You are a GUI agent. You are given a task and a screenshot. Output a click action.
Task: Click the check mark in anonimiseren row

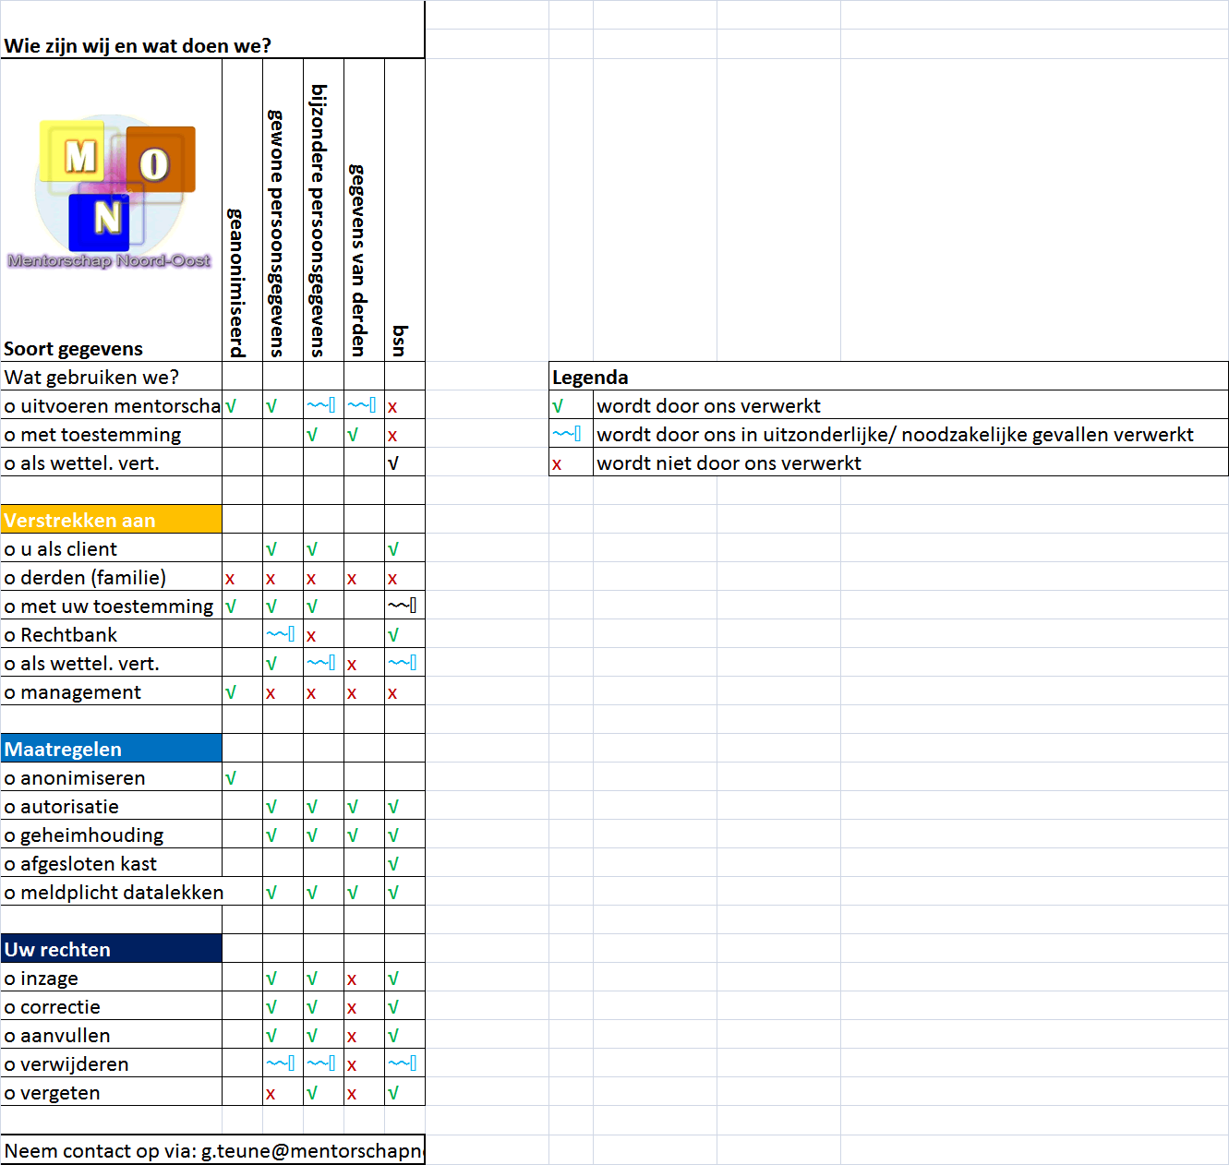click(231, 778)
